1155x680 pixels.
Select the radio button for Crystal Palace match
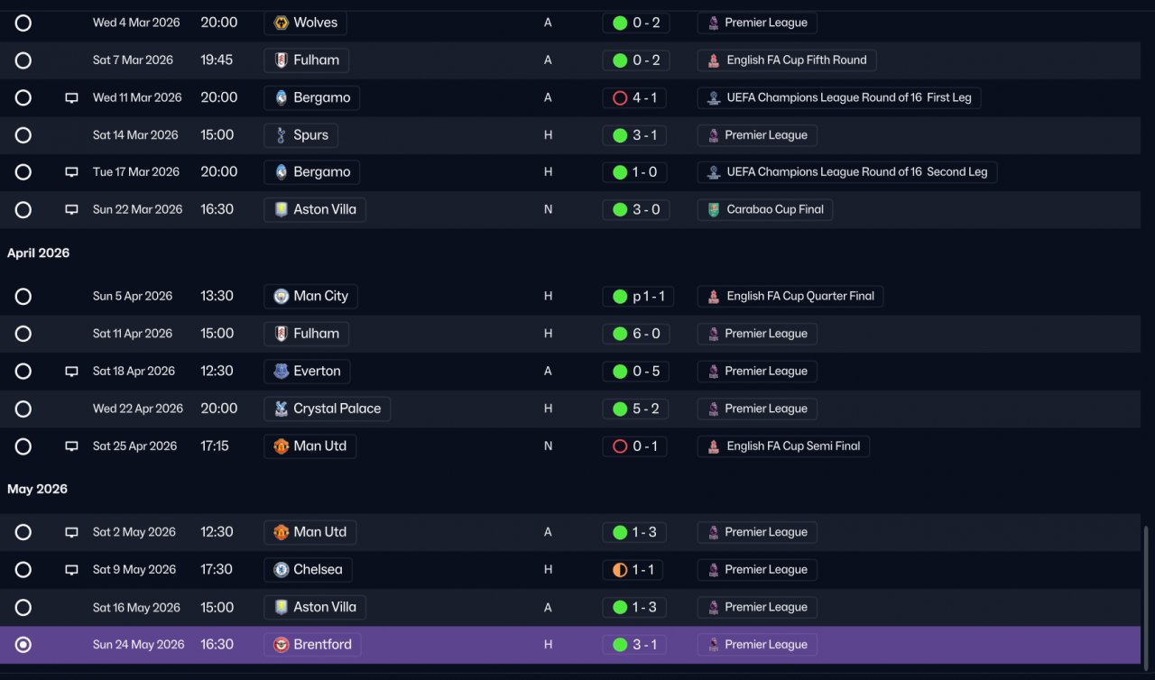coord(23,409)
